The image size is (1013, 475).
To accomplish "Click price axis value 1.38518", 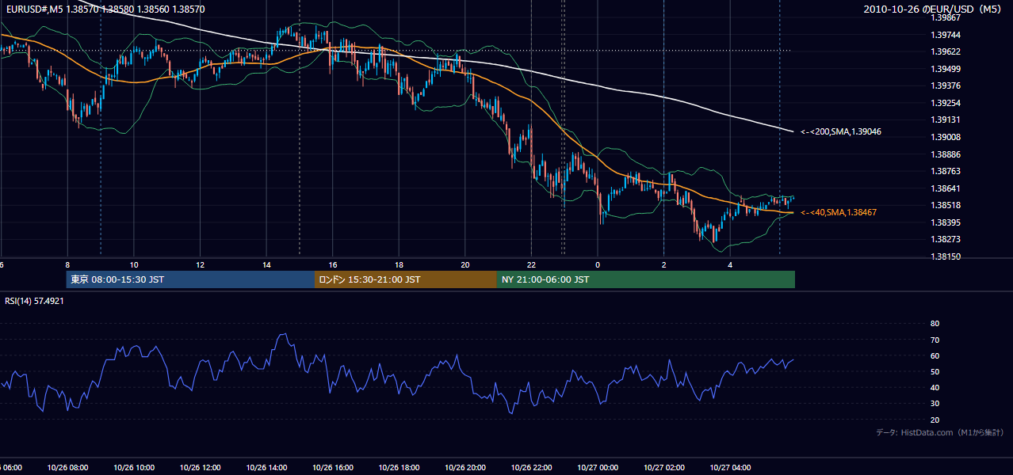I will [x=945, y=205].
